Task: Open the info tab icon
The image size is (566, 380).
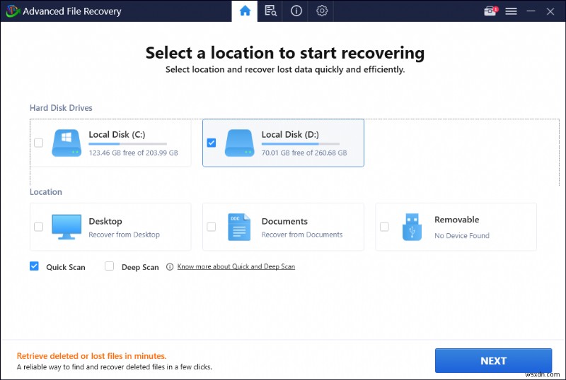Action: tap(296, 11)
